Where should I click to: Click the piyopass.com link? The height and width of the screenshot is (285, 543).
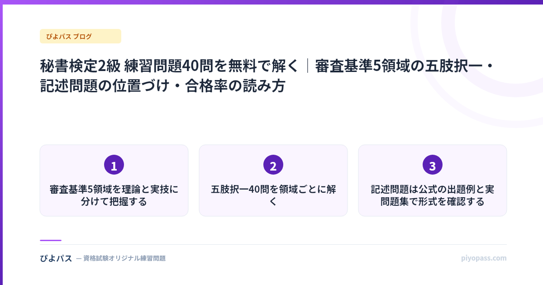click(x=484, y=258)
